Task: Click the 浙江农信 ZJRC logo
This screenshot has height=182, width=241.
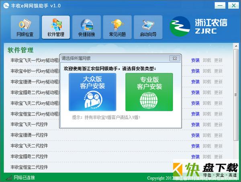Action: 198,27
